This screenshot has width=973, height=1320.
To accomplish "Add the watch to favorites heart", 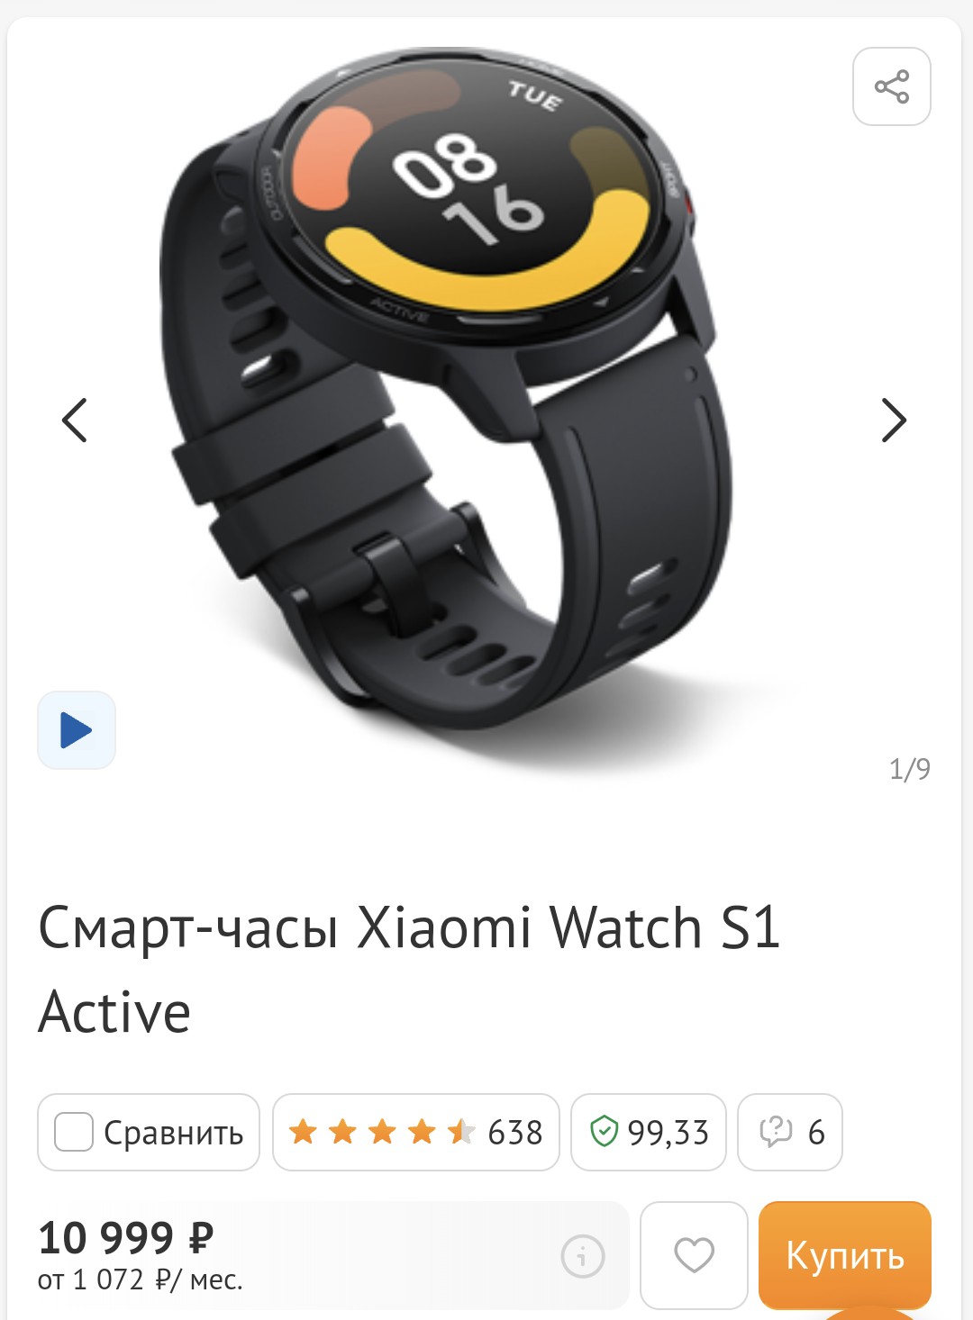I will [x=694, y=1255].
